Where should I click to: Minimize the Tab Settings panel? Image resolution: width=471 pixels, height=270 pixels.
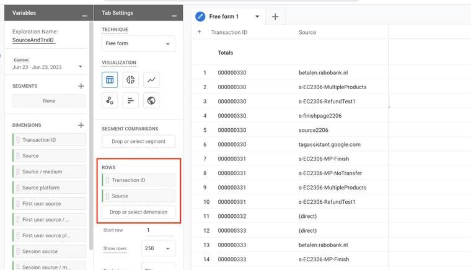[x=174, y=15]
